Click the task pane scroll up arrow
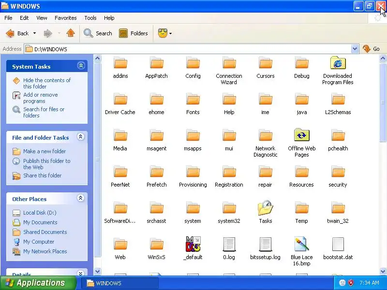387x290 pixels. [x=98, y=58]
